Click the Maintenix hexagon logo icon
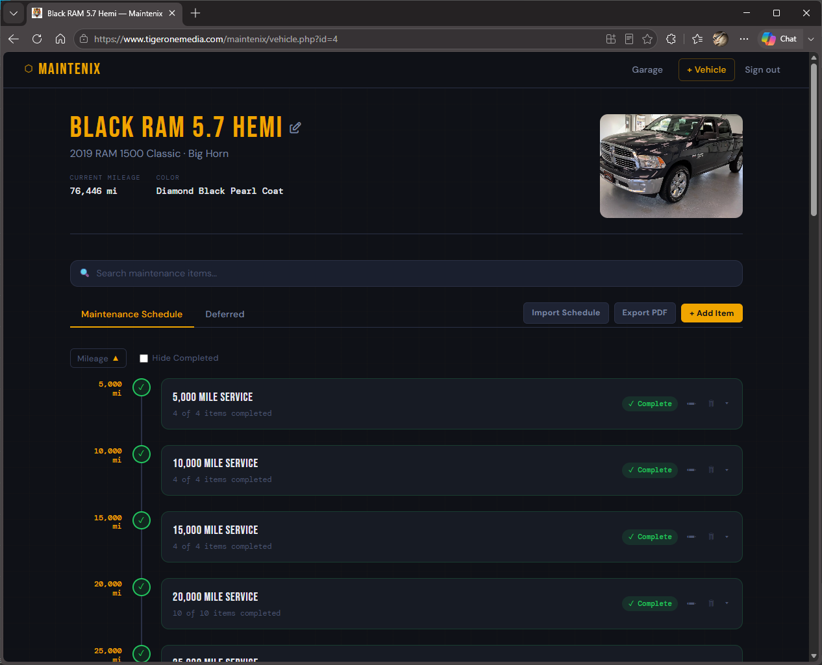 [29, 69]
